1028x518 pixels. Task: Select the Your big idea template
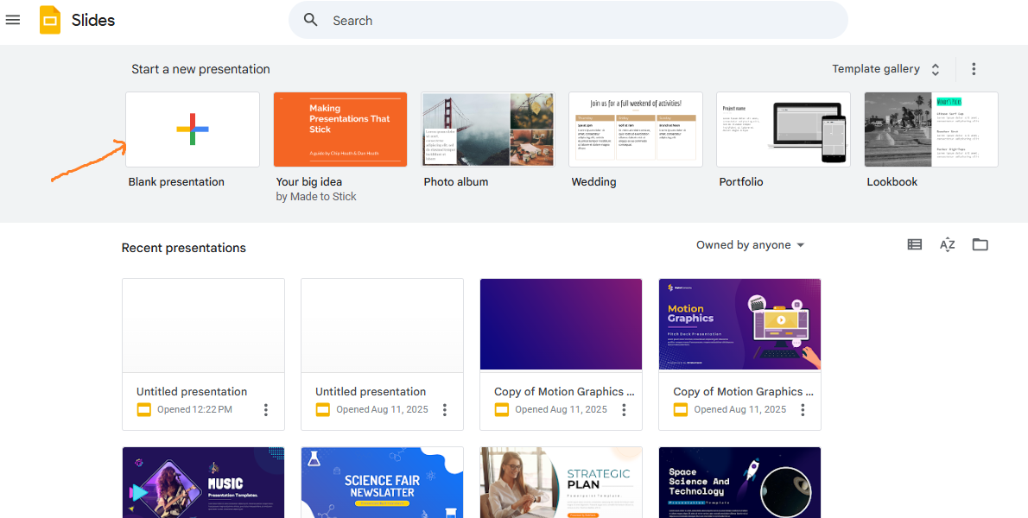pyautogui.click(x=340, y=129)
